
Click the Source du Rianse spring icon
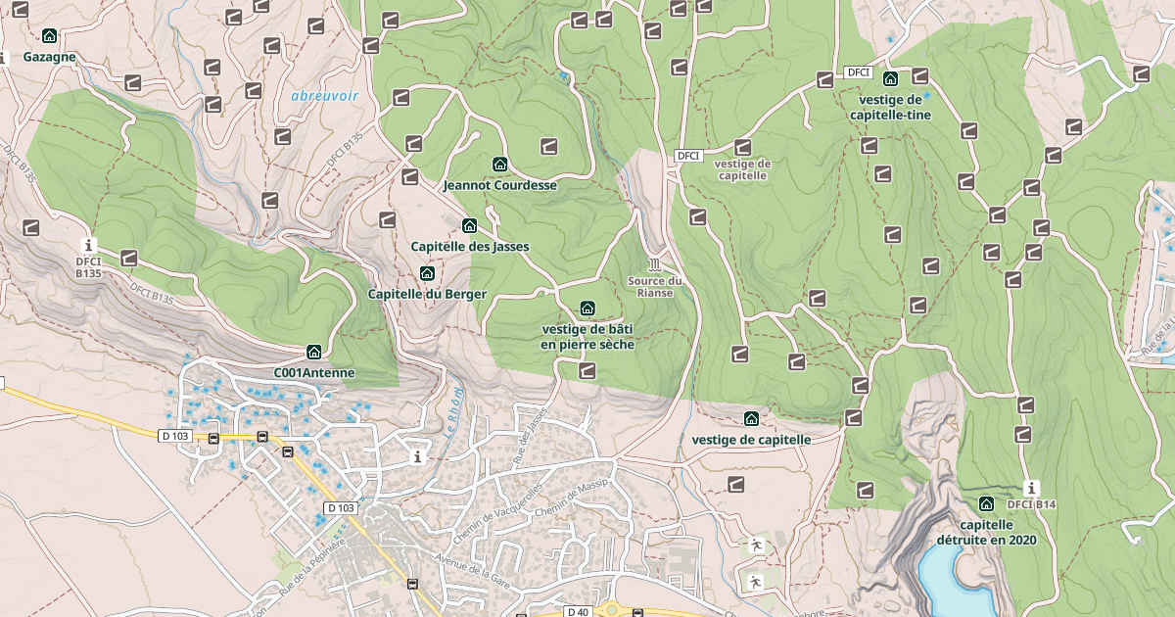[x=655, y=264]
